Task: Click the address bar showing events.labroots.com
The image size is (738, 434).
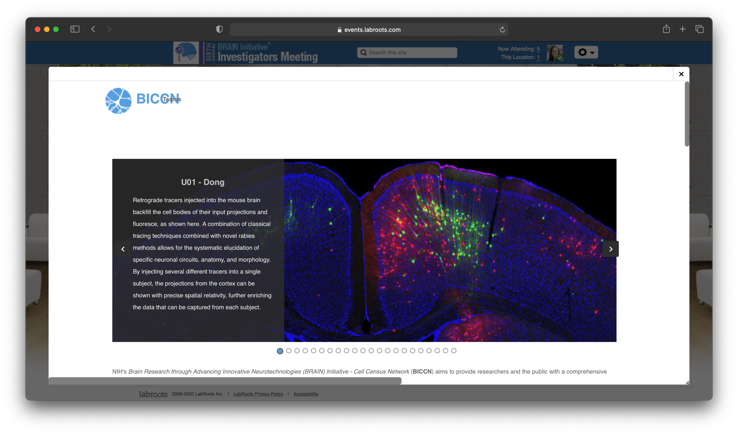Action: 369,30
